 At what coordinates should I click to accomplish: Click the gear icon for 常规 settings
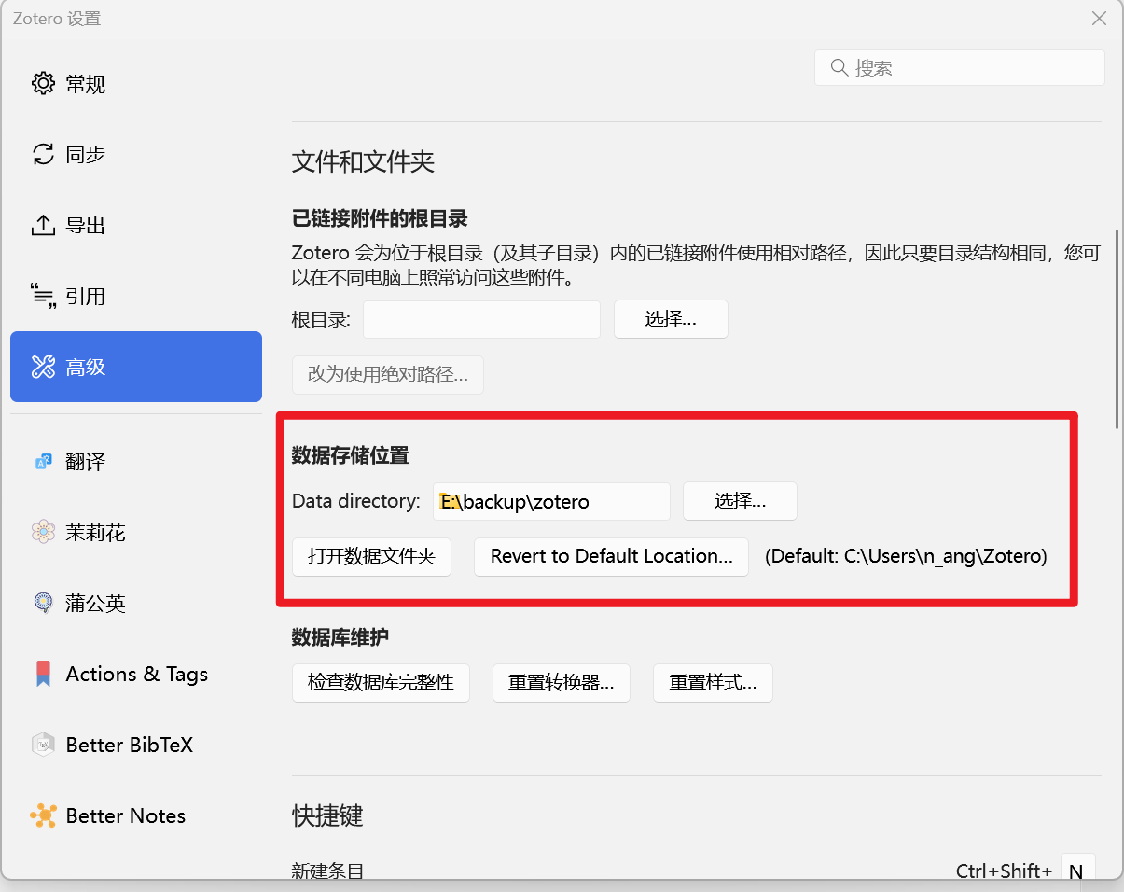coord(43,84)
